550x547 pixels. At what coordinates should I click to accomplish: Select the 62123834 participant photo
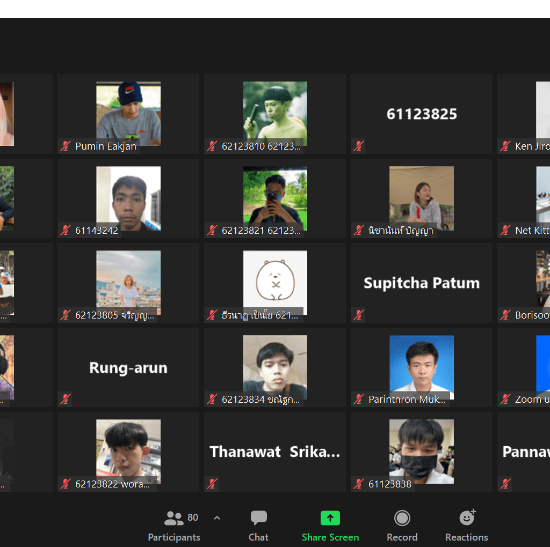click(x=275, y=367)
